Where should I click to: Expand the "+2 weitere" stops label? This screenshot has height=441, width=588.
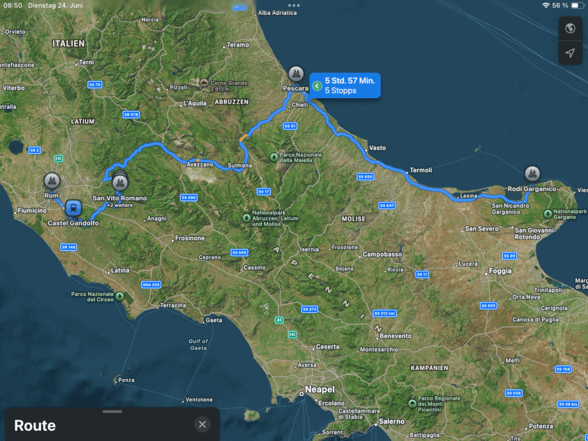tap(119, 206)
